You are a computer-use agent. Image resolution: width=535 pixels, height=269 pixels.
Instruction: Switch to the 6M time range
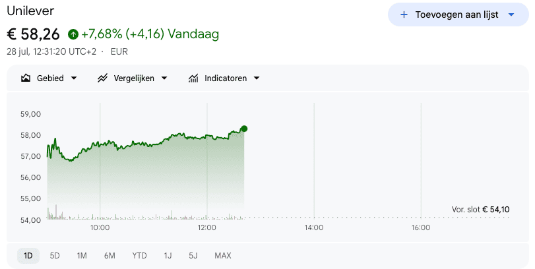[x=110, y=255]
